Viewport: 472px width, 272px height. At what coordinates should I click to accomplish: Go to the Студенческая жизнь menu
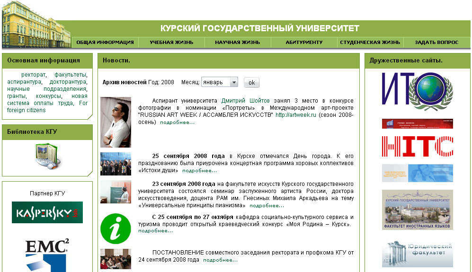click(x=370, y=43)
